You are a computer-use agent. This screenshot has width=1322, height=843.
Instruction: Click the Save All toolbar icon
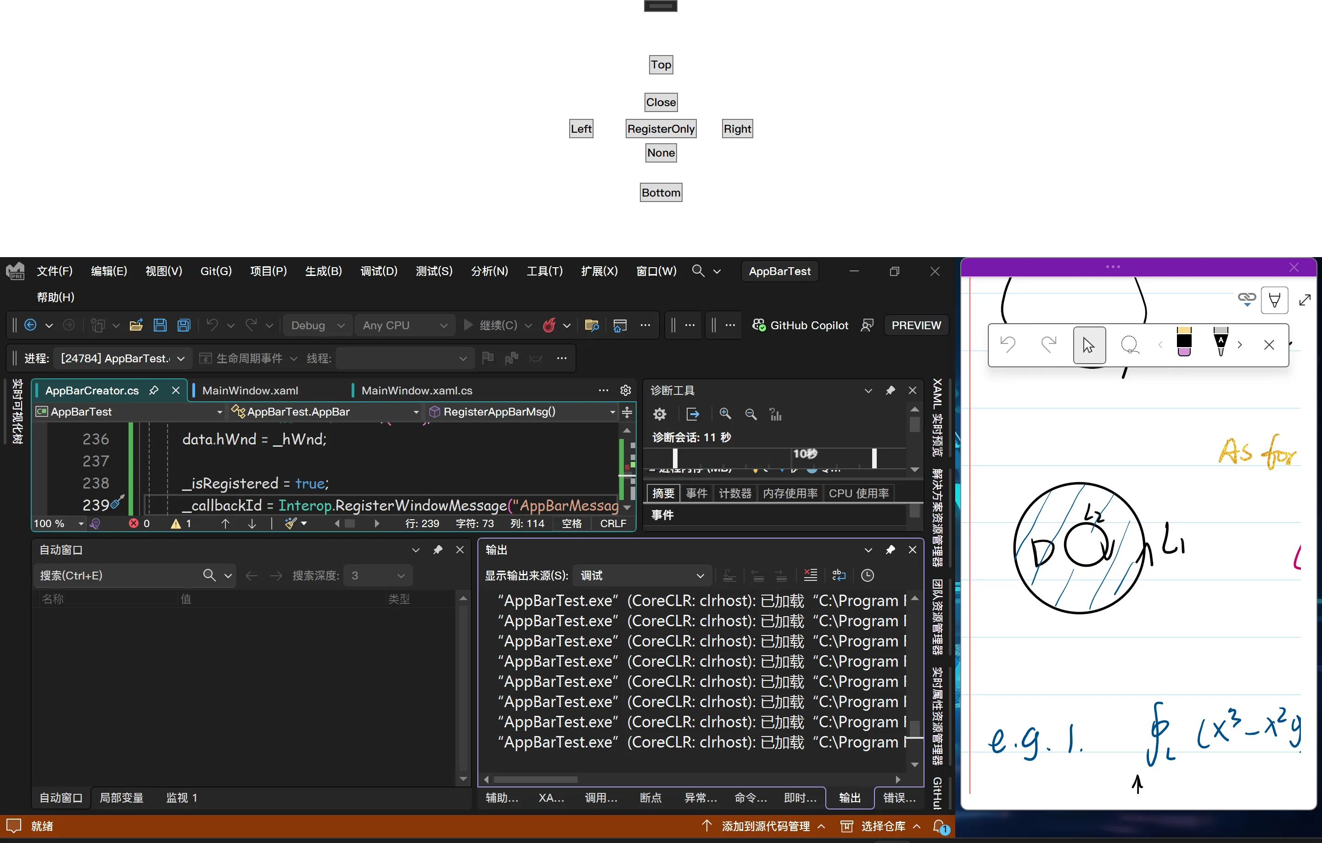click(183, 325)
